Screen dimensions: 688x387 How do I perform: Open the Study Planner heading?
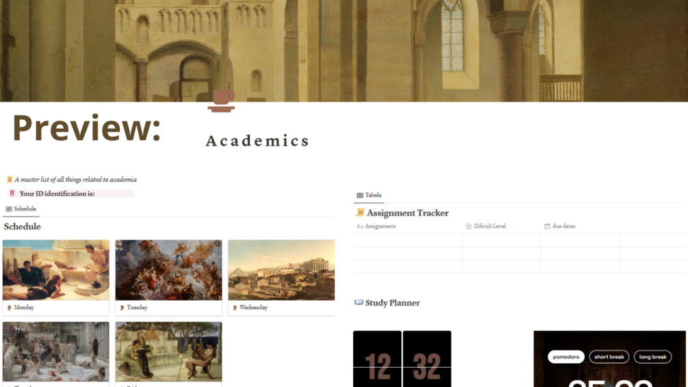tap(392, 303)
